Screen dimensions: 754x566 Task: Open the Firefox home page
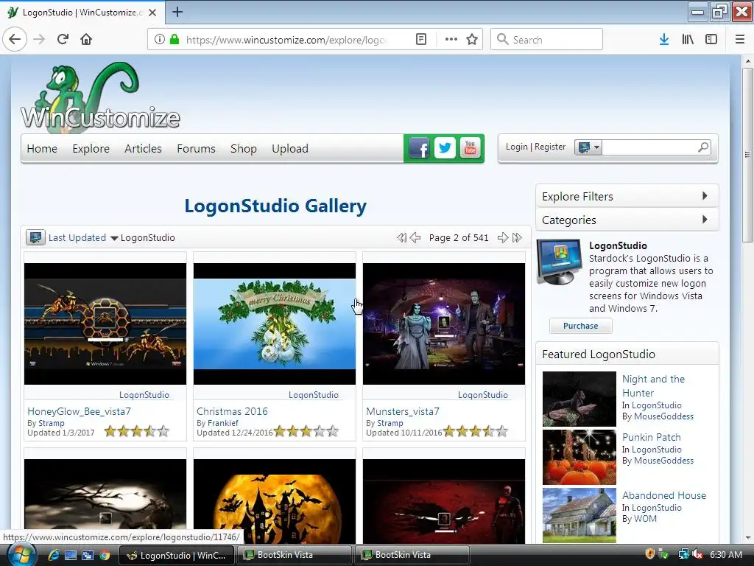coord(86,40)
